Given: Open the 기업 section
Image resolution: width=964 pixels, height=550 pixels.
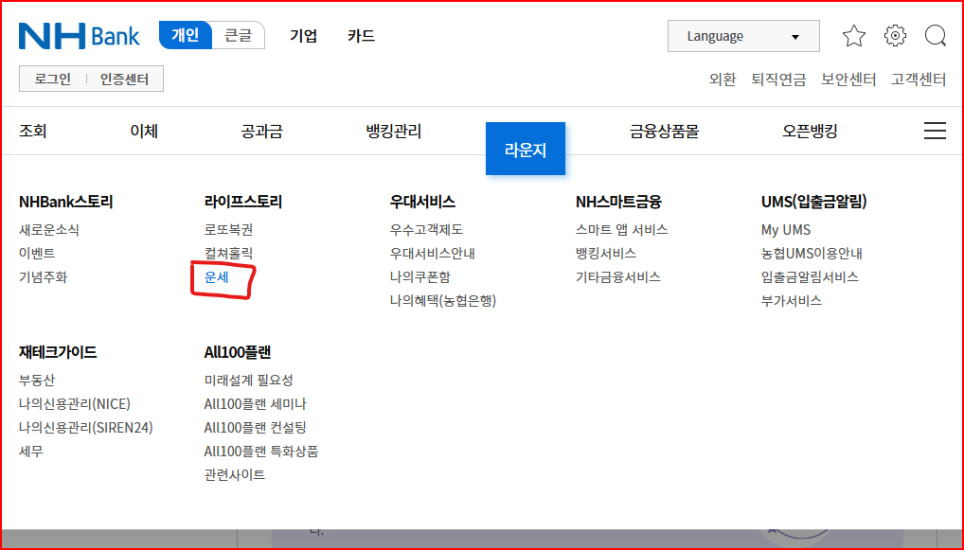Looking at the screenshot, I should pyautogui.click(x=303, y=36).
